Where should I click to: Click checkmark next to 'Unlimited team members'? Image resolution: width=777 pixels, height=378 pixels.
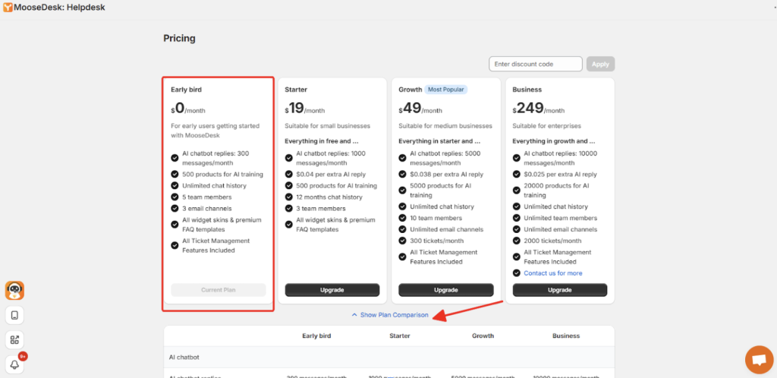(517, 218)
